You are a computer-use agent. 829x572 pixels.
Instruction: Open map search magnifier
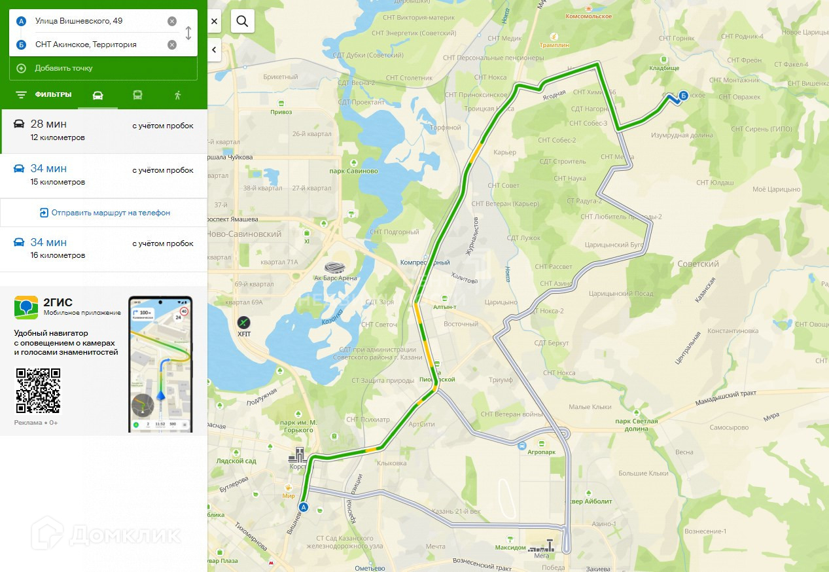pyautogui.click(x=242, y=21)
